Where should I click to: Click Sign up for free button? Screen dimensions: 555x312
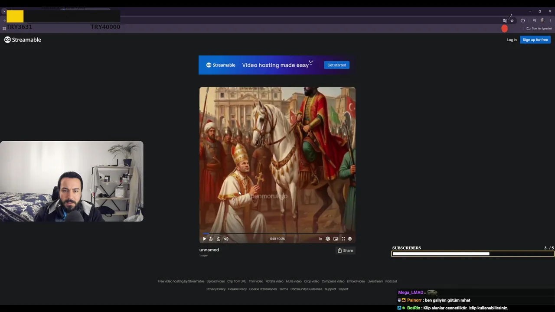pyautogui.click(x=535, y=40)
